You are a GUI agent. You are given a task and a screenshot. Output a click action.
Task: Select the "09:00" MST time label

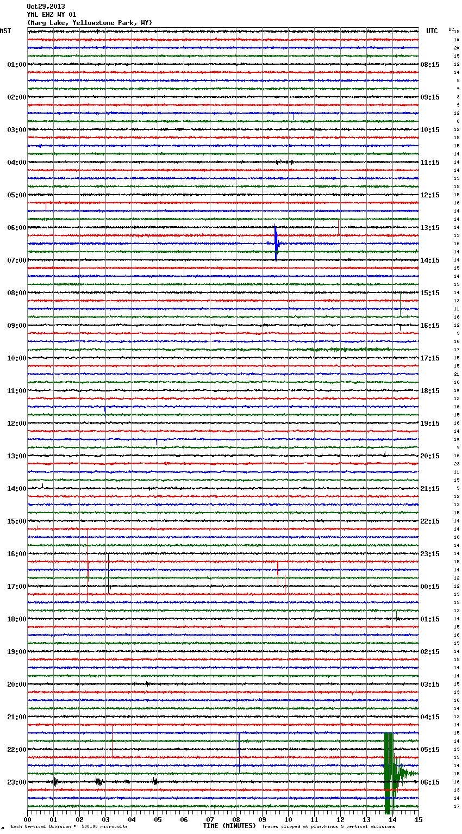pos(17,326)
